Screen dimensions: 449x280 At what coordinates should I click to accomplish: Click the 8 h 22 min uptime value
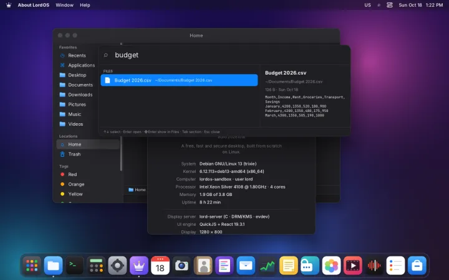tap(210, 202)
